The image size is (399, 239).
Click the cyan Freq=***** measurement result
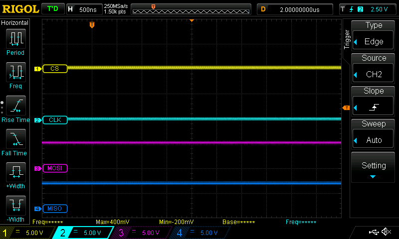coord(301,222)
